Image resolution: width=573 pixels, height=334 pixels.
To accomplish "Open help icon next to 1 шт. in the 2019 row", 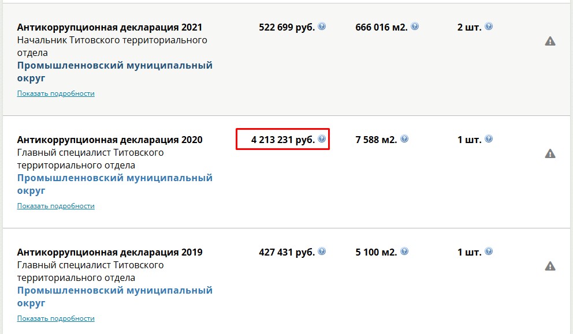I will point(489,251).
